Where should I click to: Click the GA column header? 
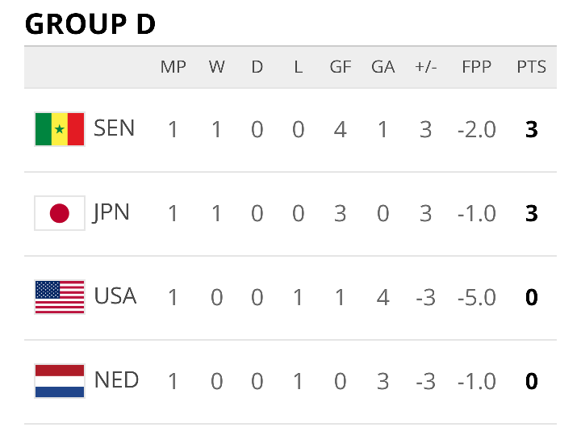382,67
